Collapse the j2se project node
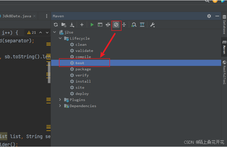The width and height of the screenshot is (227, 147). (55, 32)
